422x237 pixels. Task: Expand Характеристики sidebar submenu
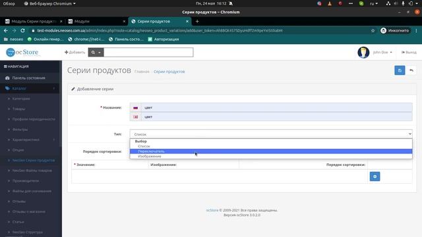(30, 140)
